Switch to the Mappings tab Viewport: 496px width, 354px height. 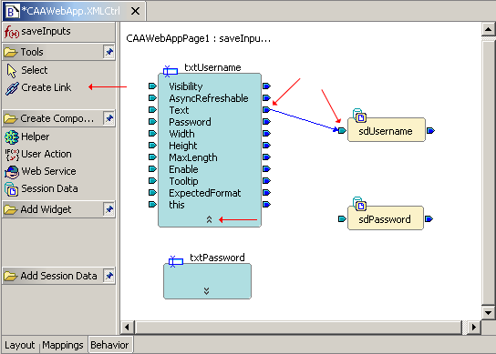pyautogui.click(x=63, y=345)
